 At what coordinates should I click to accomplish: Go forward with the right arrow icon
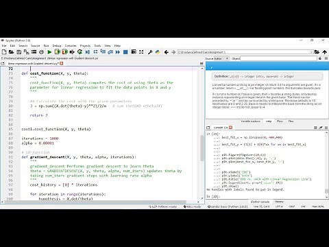[173, 52]
